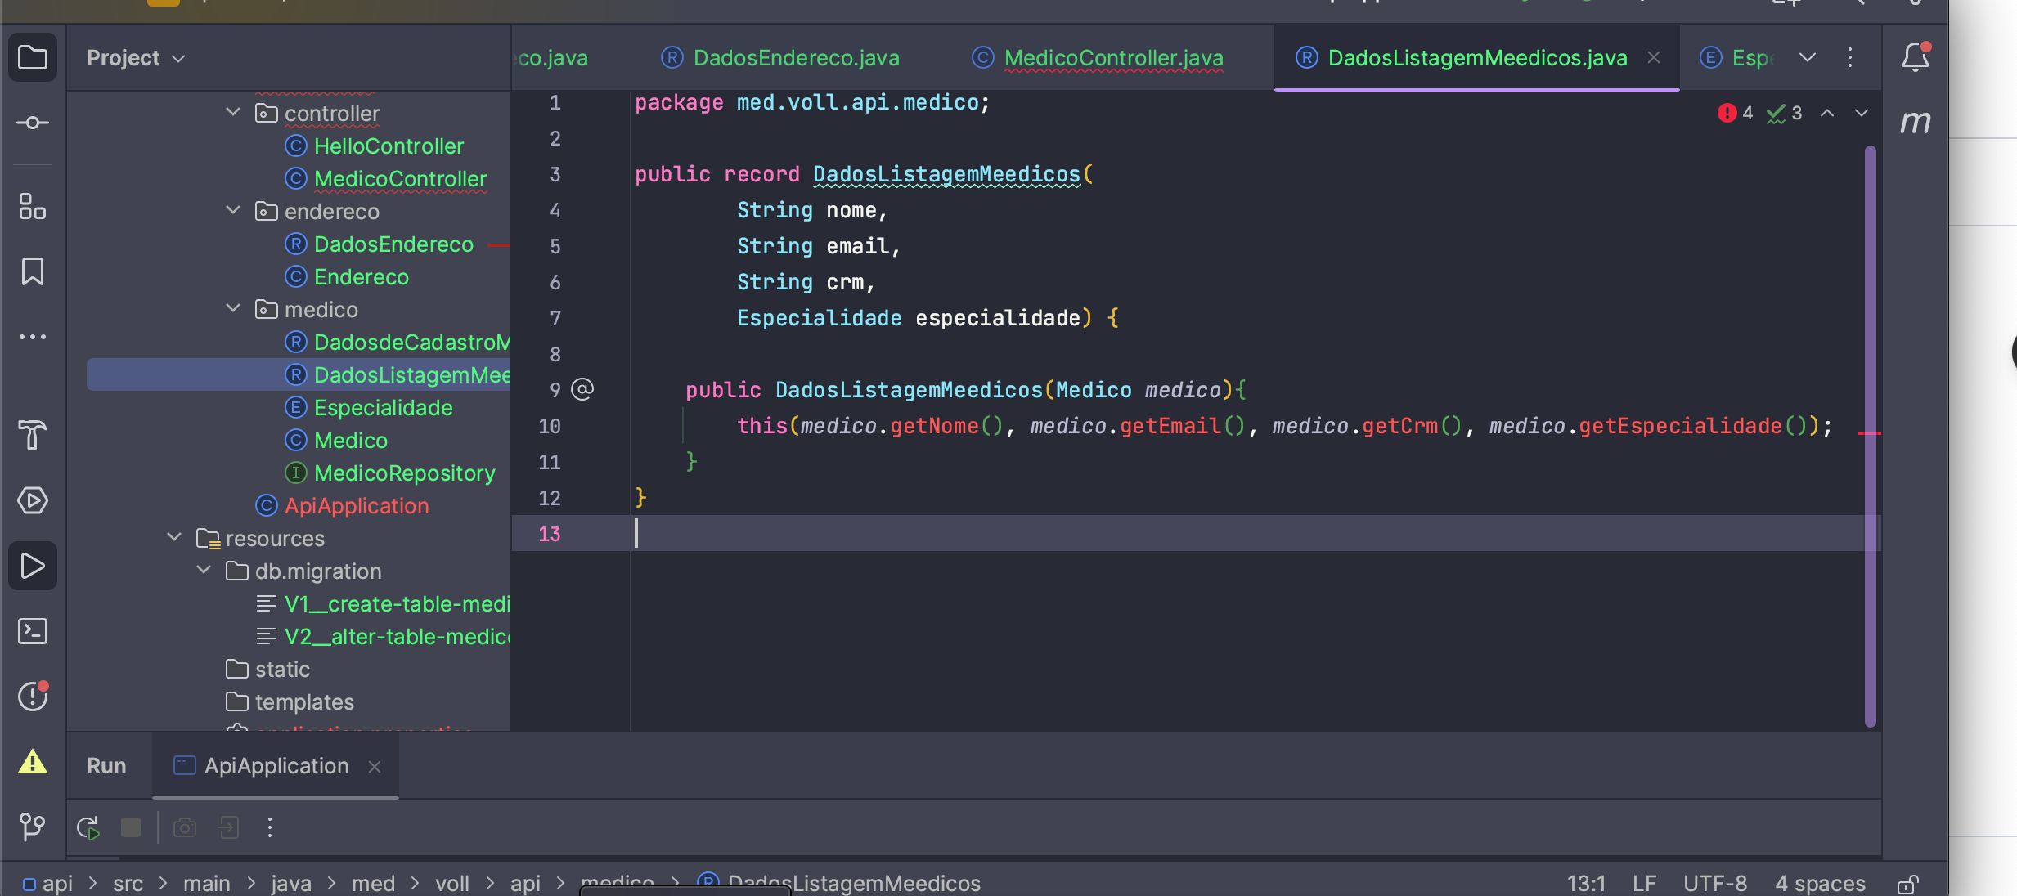Go to next highlighted error arrow
Screen dimensions: 2017x896
coord(1862,113)
